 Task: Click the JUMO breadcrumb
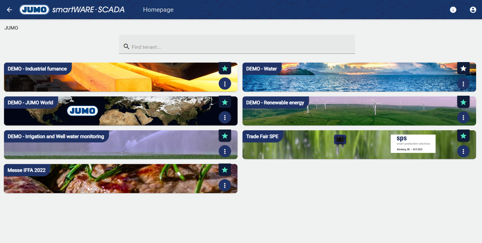pos(11,28)
